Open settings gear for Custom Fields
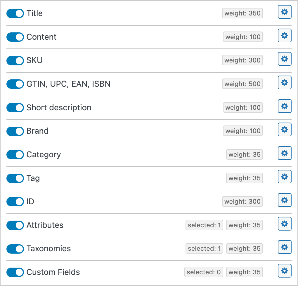The width and height of the screenshot is (298, 286). point(285,271)
